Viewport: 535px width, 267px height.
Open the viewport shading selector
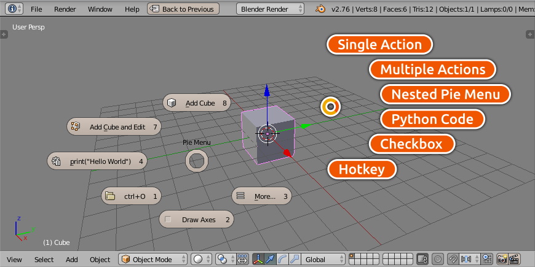click(x=200, y=260)
